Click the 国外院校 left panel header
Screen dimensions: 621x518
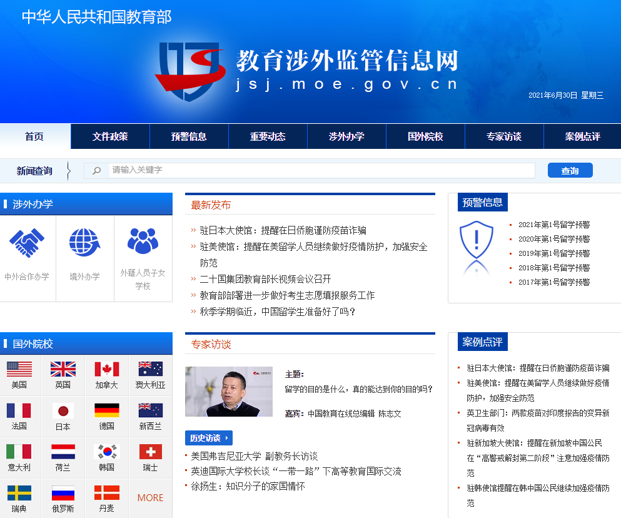pyautogui.click(x=86, y=343)
